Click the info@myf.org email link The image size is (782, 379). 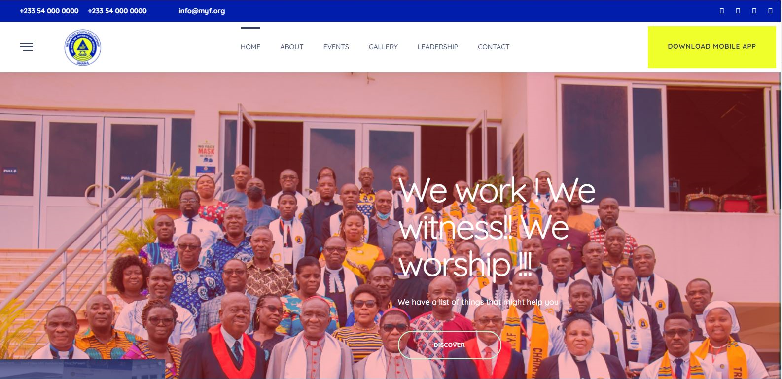click(202, 11)
